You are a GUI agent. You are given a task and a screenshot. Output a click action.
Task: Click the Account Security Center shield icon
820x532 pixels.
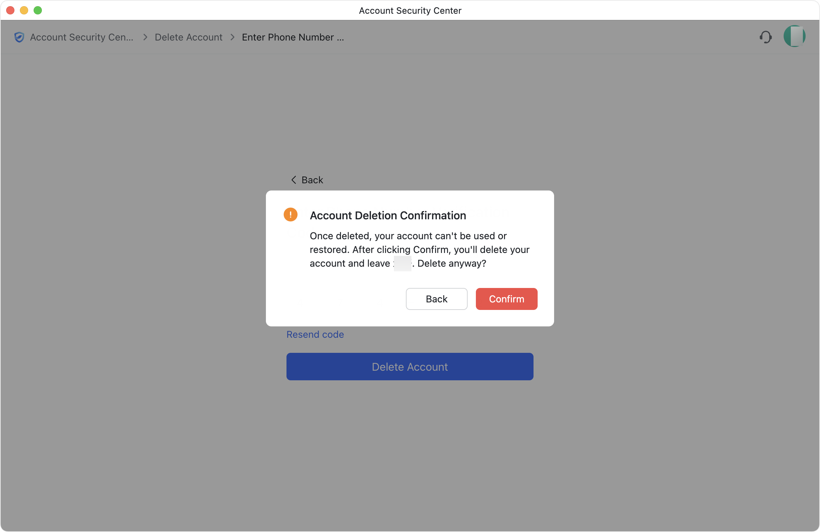(x=19, y=37)
